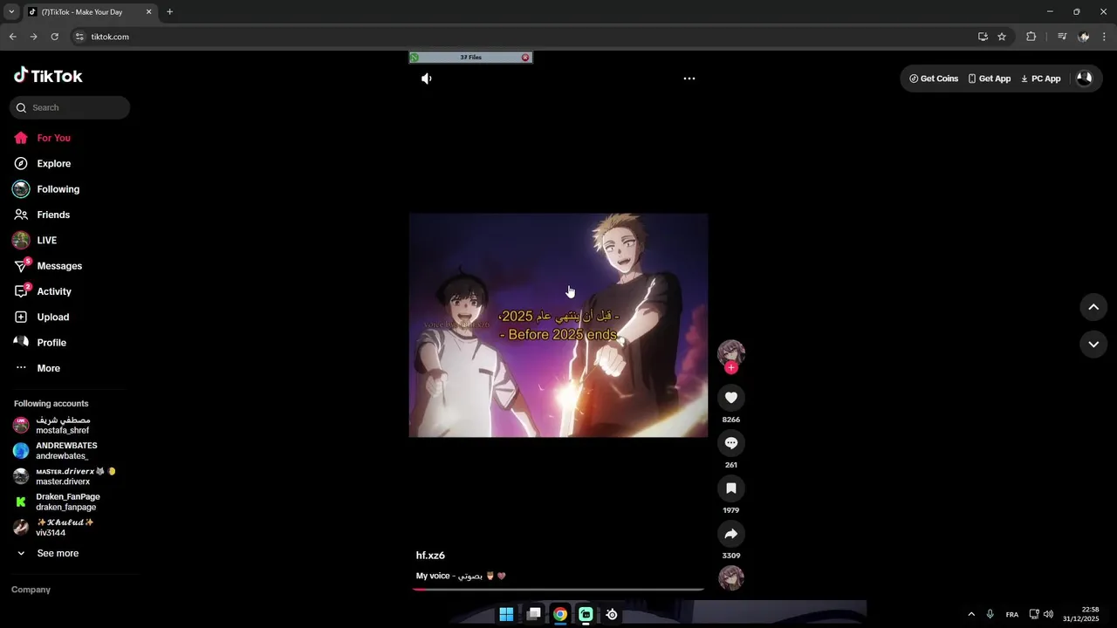This screenshot has width=1117, height=628.
Task: Open andrewbates_ followed account
Action: (68, 451)
